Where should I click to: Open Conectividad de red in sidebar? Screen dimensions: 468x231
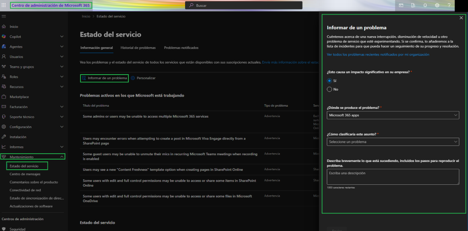point(25,190)
